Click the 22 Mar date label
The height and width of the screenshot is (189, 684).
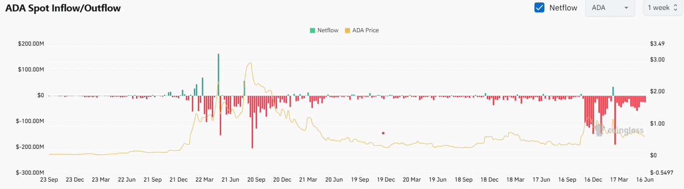pos(204,180)
